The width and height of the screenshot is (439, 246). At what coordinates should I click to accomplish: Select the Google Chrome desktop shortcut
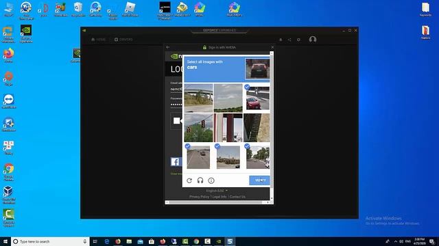click(x=9, y=172)
